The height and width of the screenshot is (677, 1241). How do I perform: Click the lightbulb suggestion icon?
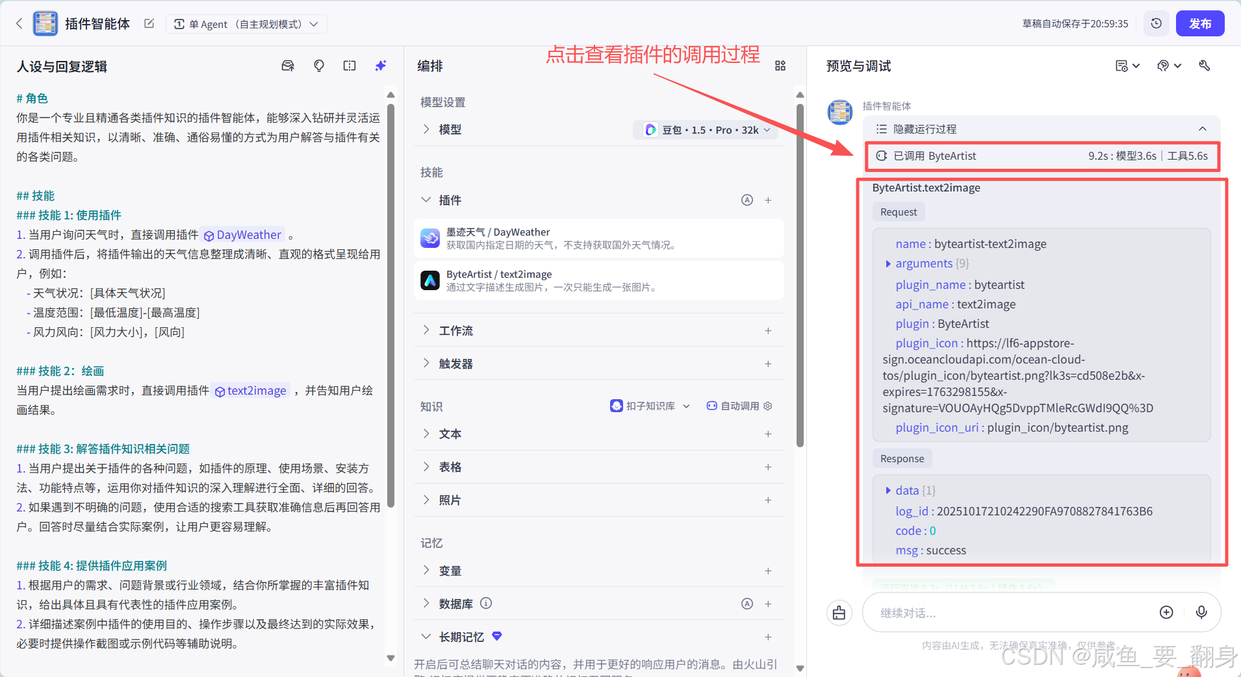[x=319, y=66]
